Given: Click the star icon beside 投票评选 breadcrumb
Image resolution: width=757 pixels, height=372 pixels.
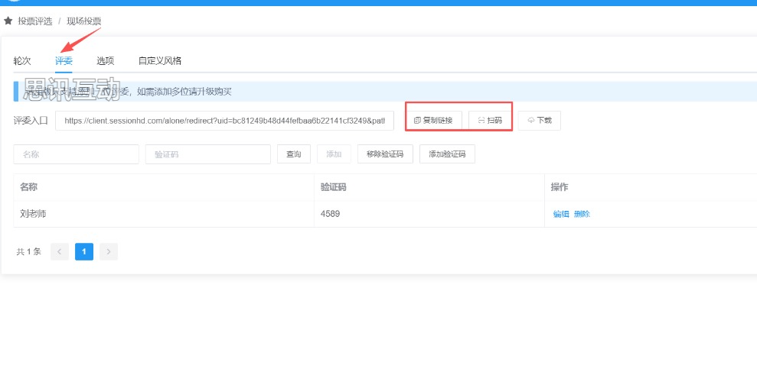Looking at the screenshot, I should tap(8, 21).
